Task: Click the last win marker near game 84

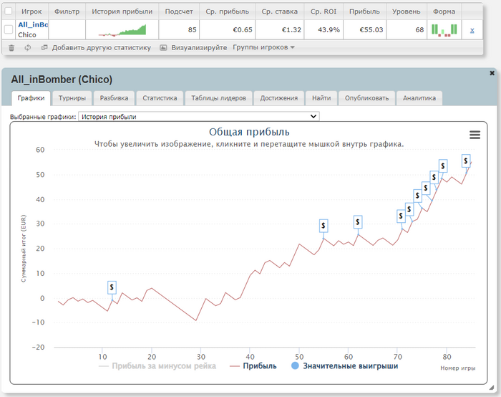Action: coord(466,161)
